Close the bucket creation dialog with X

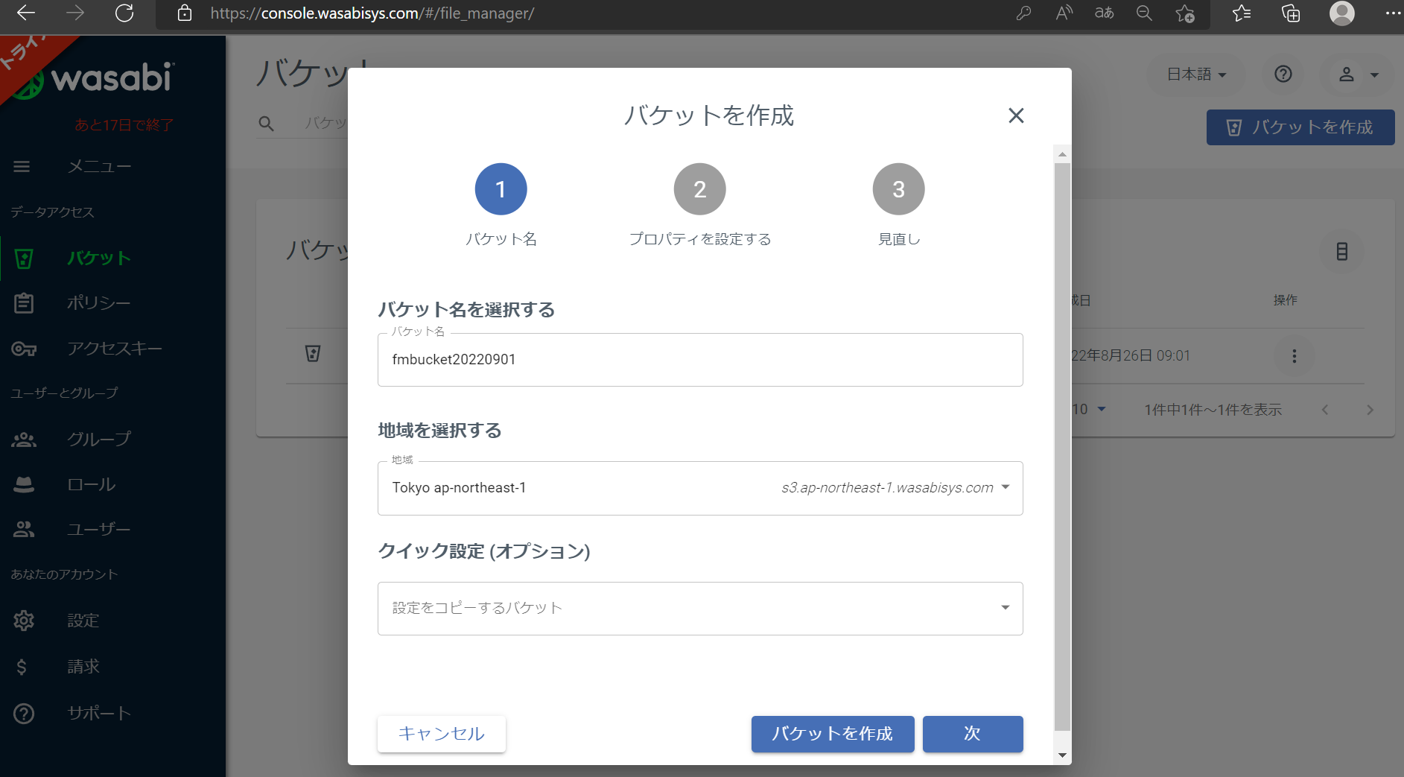pos(1016,115)
